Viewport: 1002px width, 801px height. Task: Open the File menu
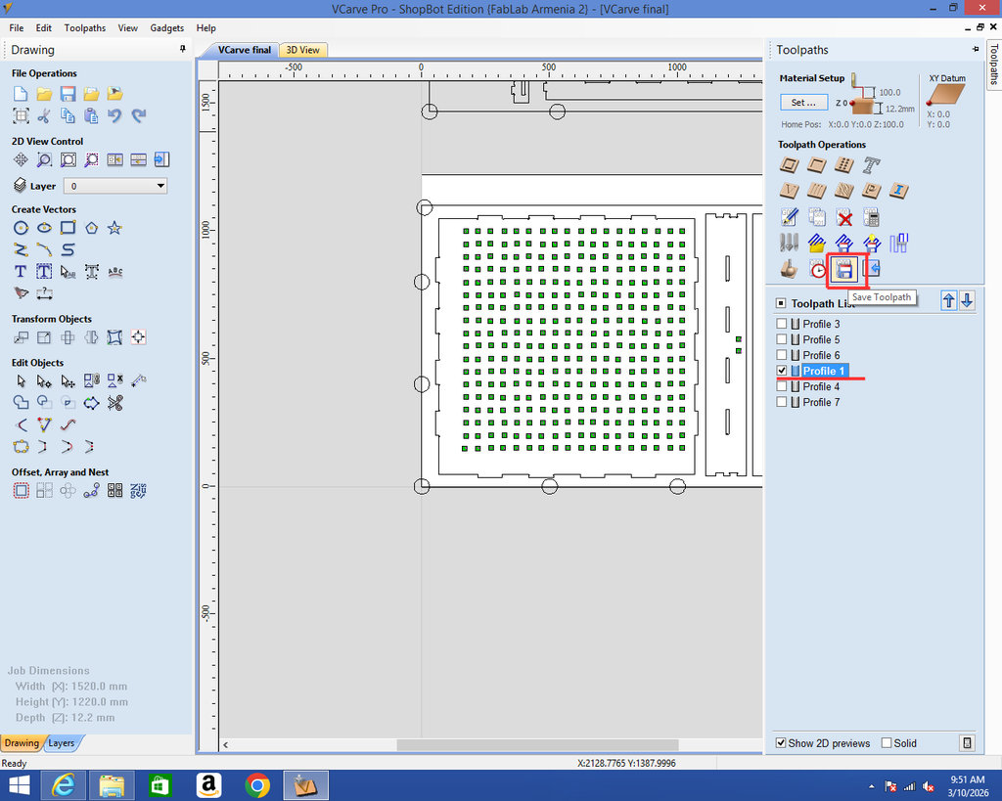(17, 28)
